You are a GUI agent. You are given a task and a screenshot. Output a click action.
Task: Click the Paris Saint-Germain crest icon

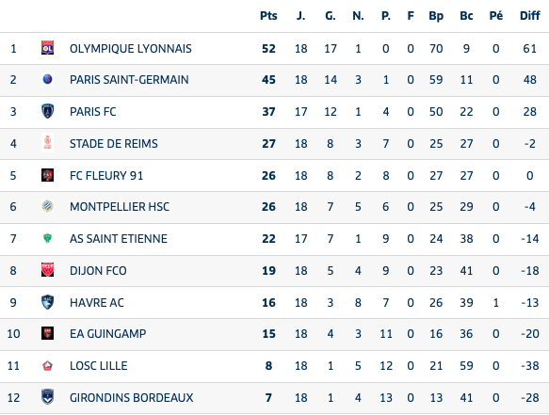point(48,79)
